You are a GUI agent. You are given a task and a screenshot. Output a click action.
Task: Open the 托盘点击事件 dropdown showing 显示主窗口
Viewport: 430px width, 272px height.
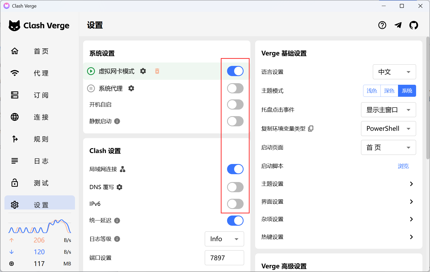pyautogui.click(x=389, y=110)
